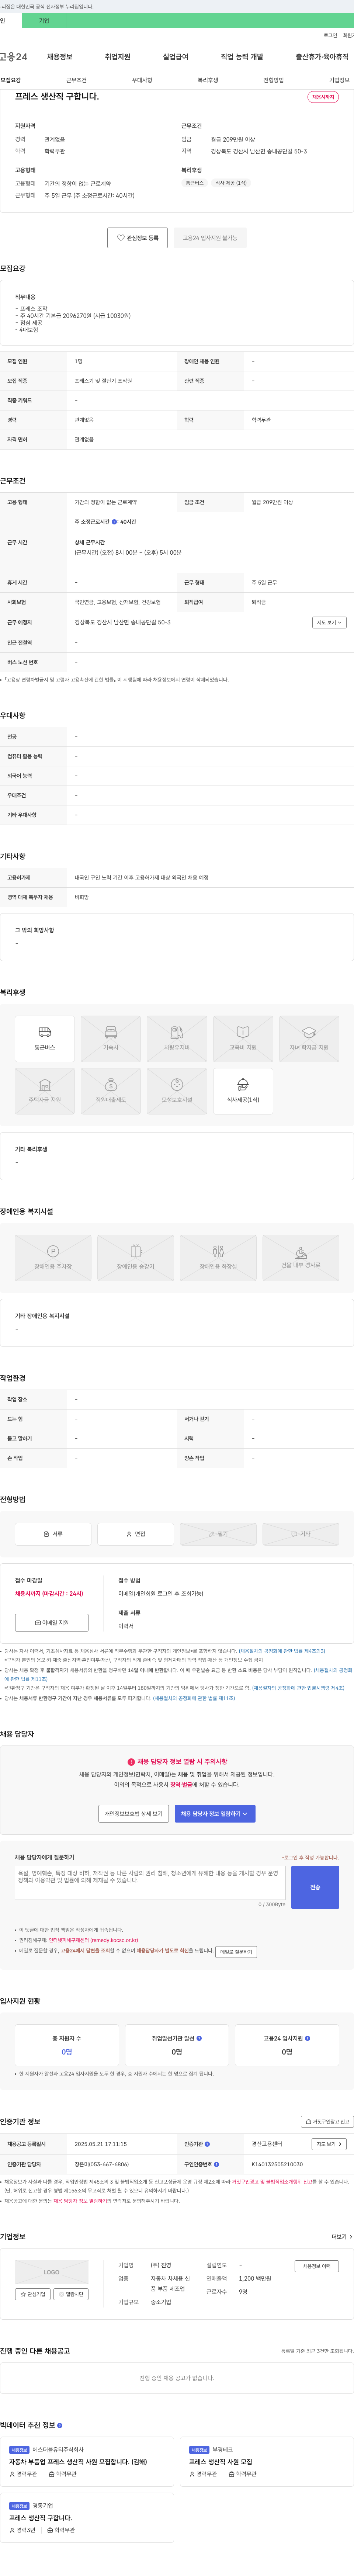Click the 고용24 입사지원 불가능 button
Image resolution: width=354 pixels, height=2576 pixels.
pos(210,238)
